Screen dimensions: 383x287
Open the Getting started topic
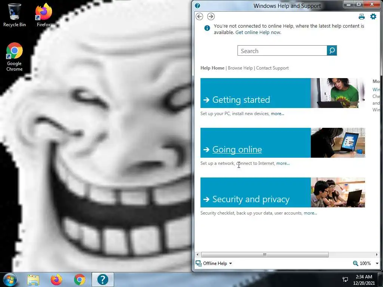[241, 100]
